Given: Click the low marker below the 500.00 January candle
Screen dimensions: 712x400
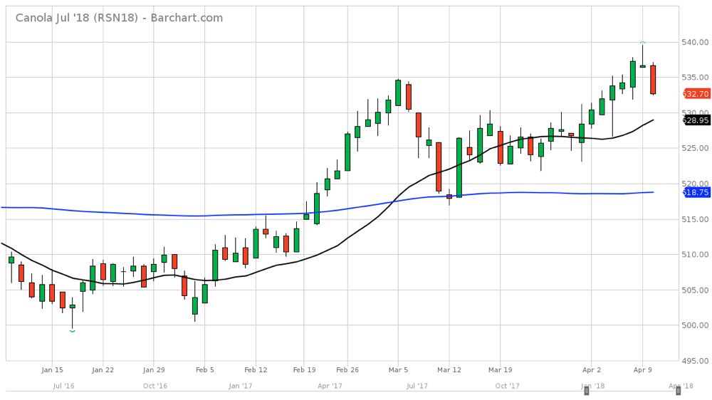Looking at the screenshot, I should 72,332.
